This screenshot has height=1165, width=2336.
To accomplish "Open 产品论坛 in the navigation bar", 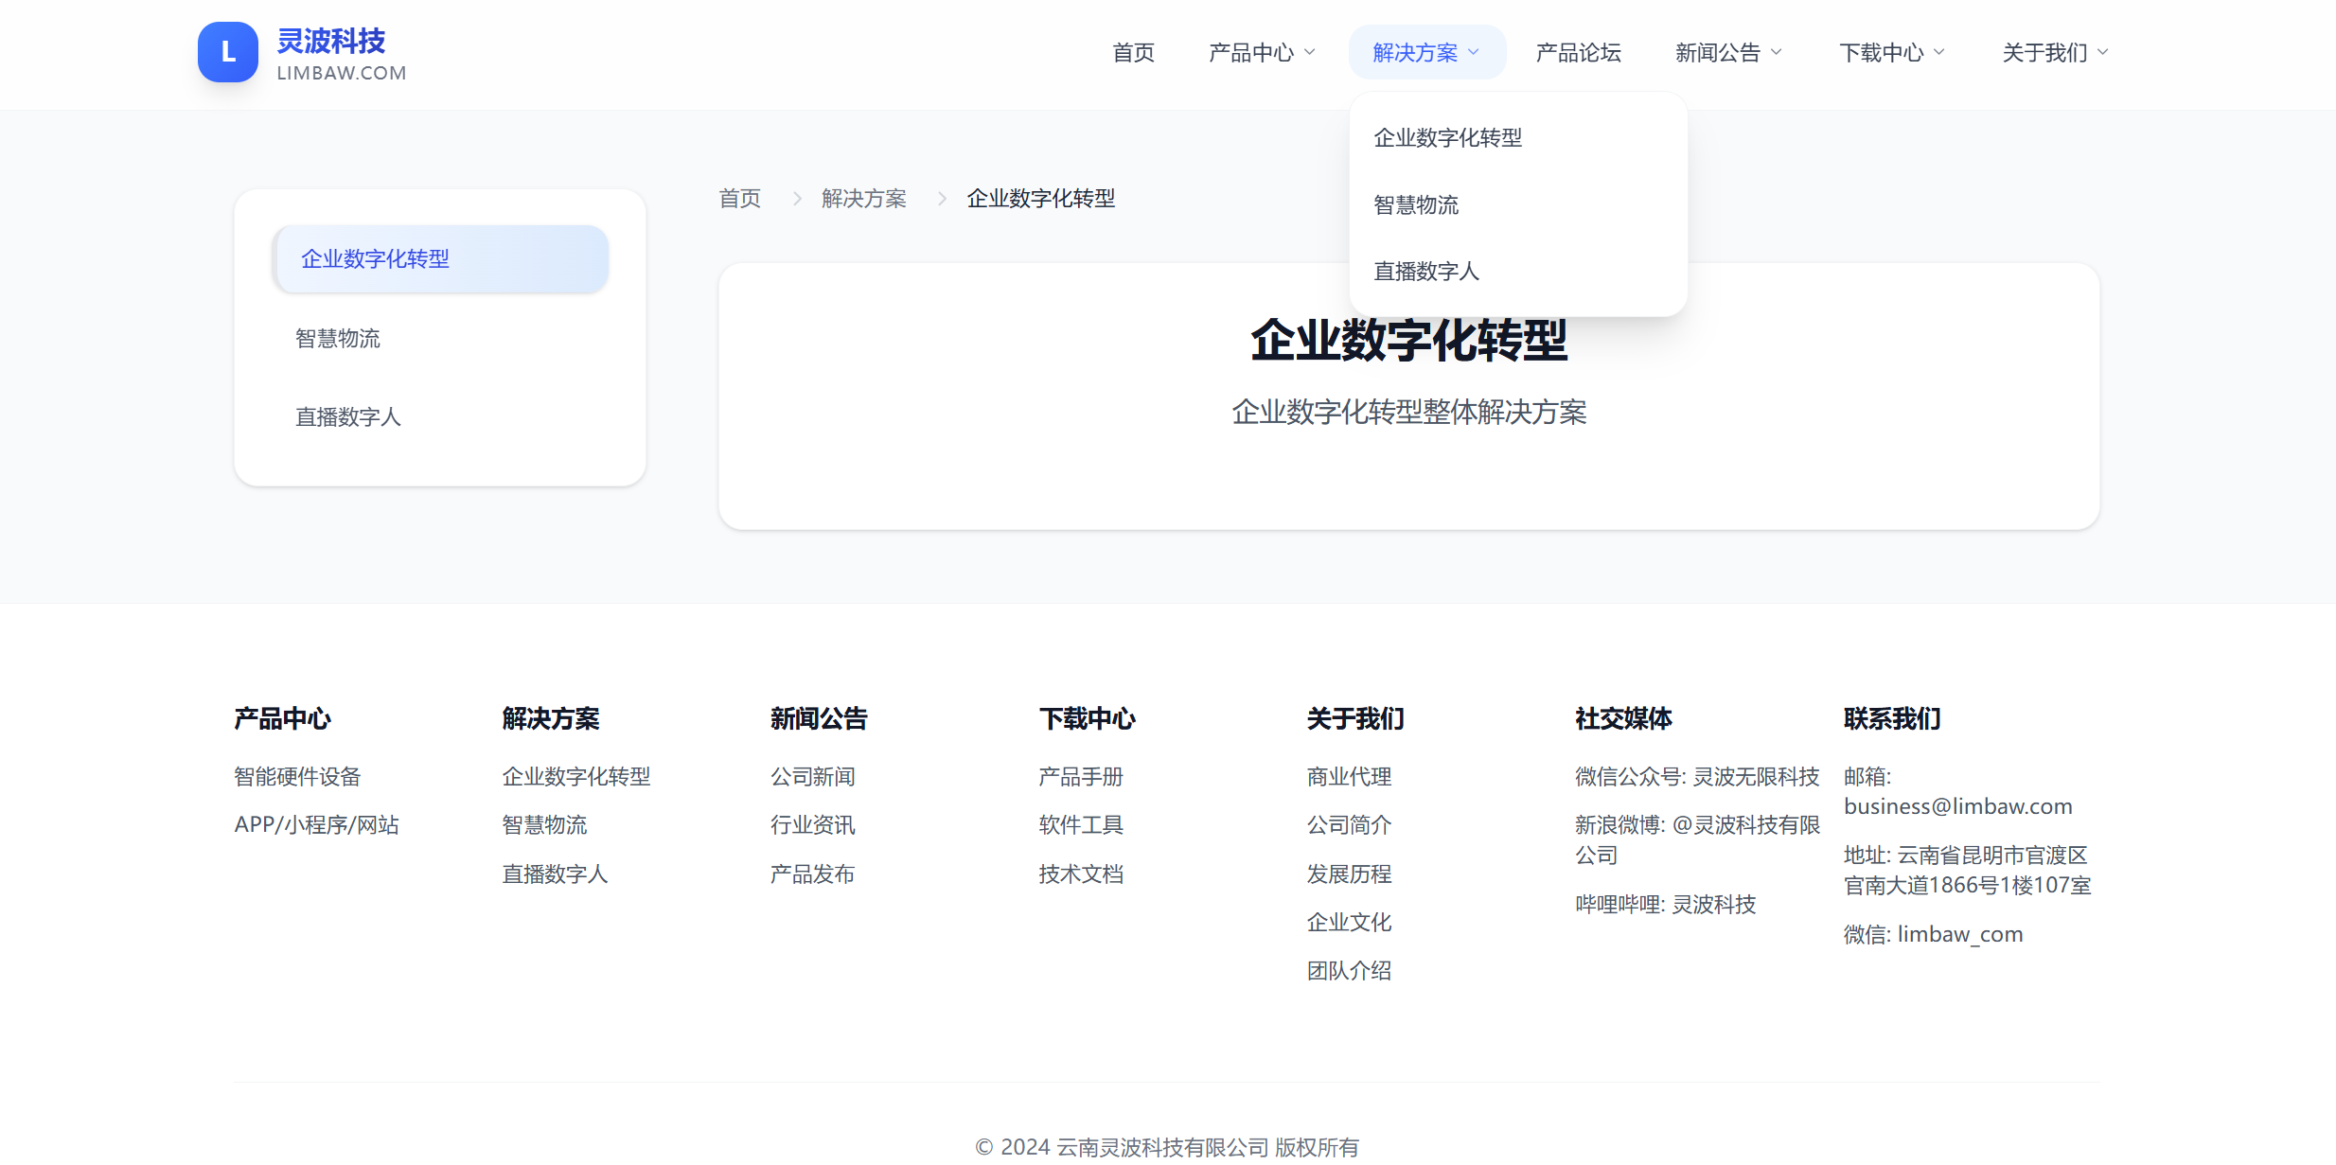I will 1578,53.
